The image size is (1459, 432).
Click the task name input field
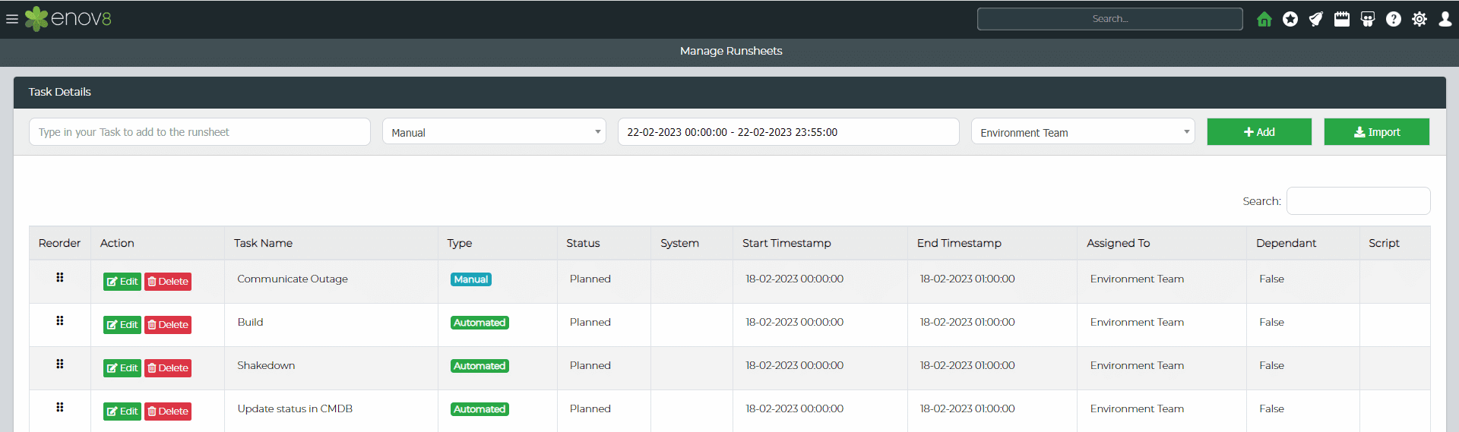(x=199, y=132)
